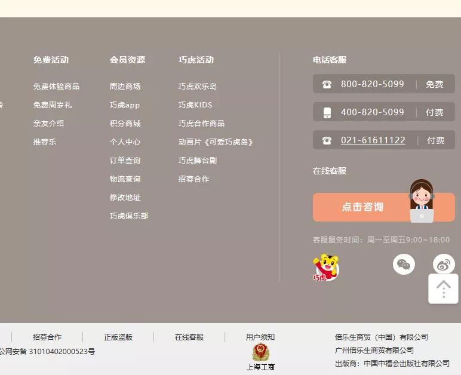
Task: Click the back-to-top arrow button
Action: (443, 289)
